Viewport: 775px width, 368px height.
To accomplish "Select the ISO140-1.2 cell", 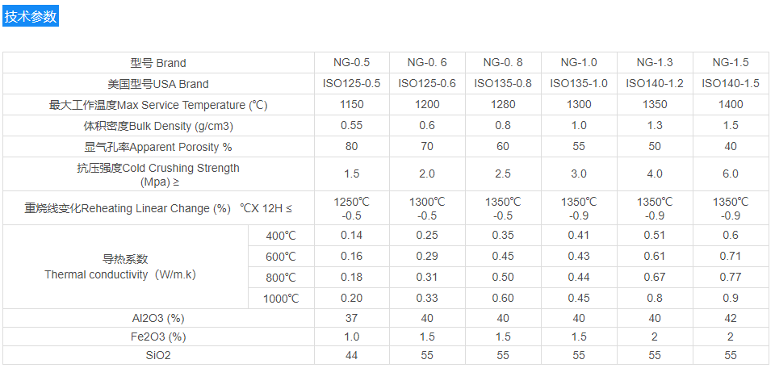I will pyautogui.click(x=655, y=84).
